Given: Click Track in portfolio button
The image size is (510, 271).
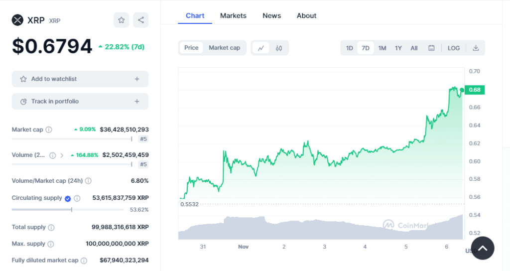Looking at the screenshot, I should 80,102.
